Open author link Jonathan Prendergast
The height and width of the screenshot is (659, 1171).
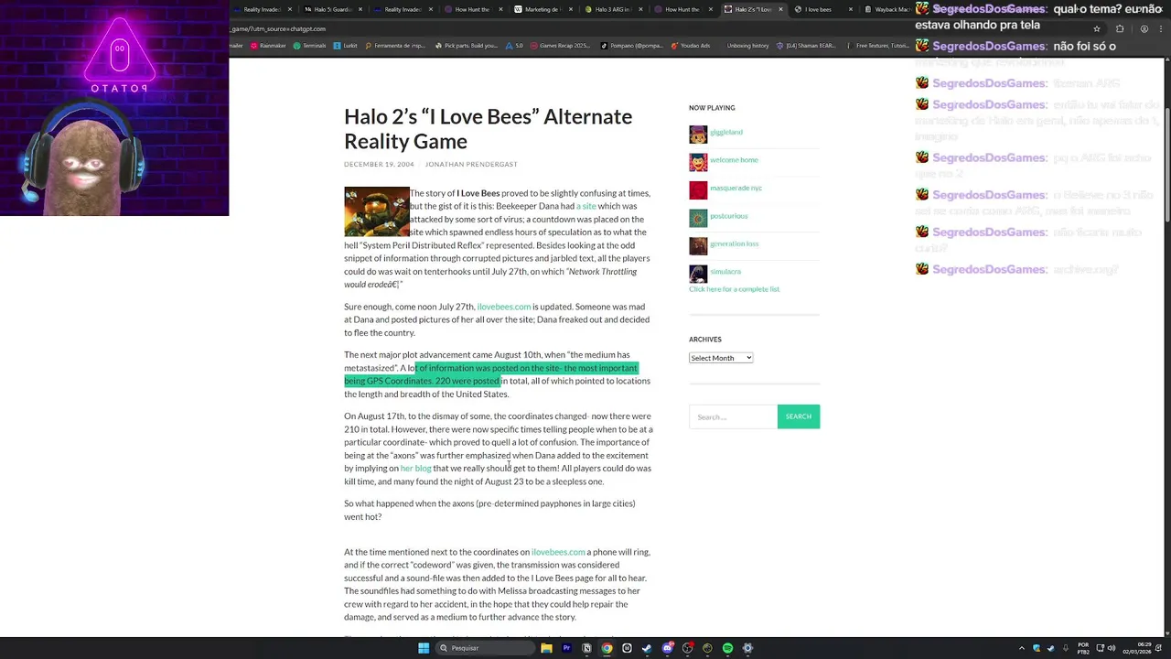tap(471, 165)
